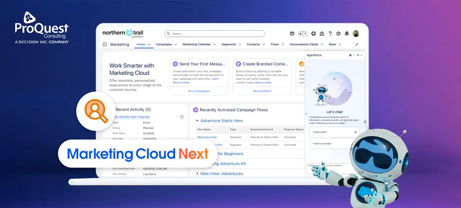
Task: Open the user profile avatar
Action: tap(356, 34)
